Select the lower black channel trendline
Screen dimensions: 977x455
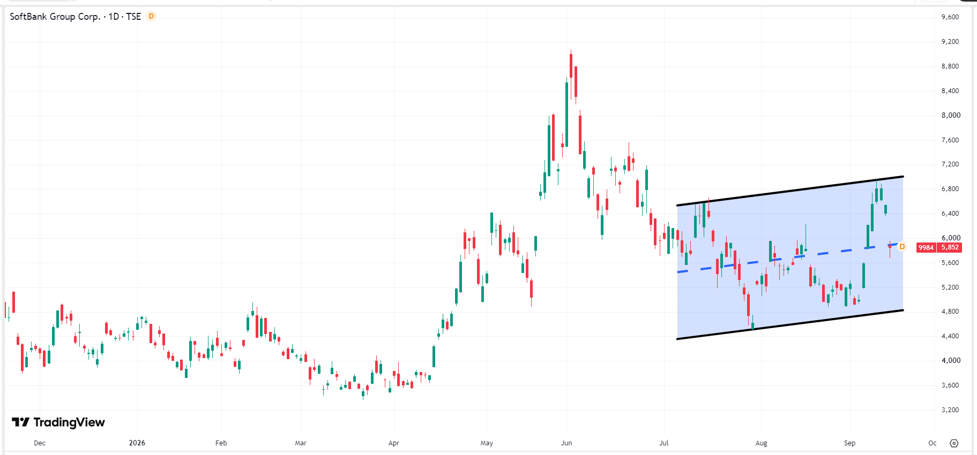point(790,324)
